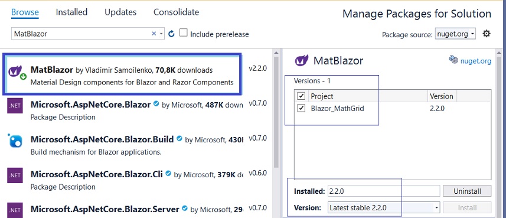Click the MatBlazor logo in details pane
The width and height of the screenshot is (506, 218).
[301, 60]
